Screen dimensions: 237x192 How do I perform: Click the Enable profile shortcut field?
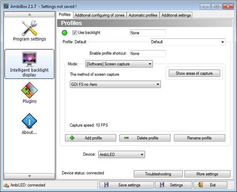coord(147,54)
